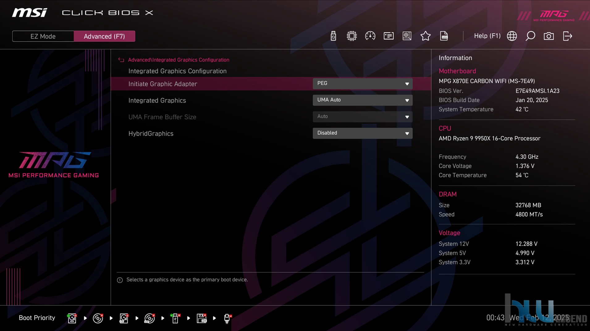590x331 pixels.
Task: Switch to EZ Mode tab
Action: 43,36
